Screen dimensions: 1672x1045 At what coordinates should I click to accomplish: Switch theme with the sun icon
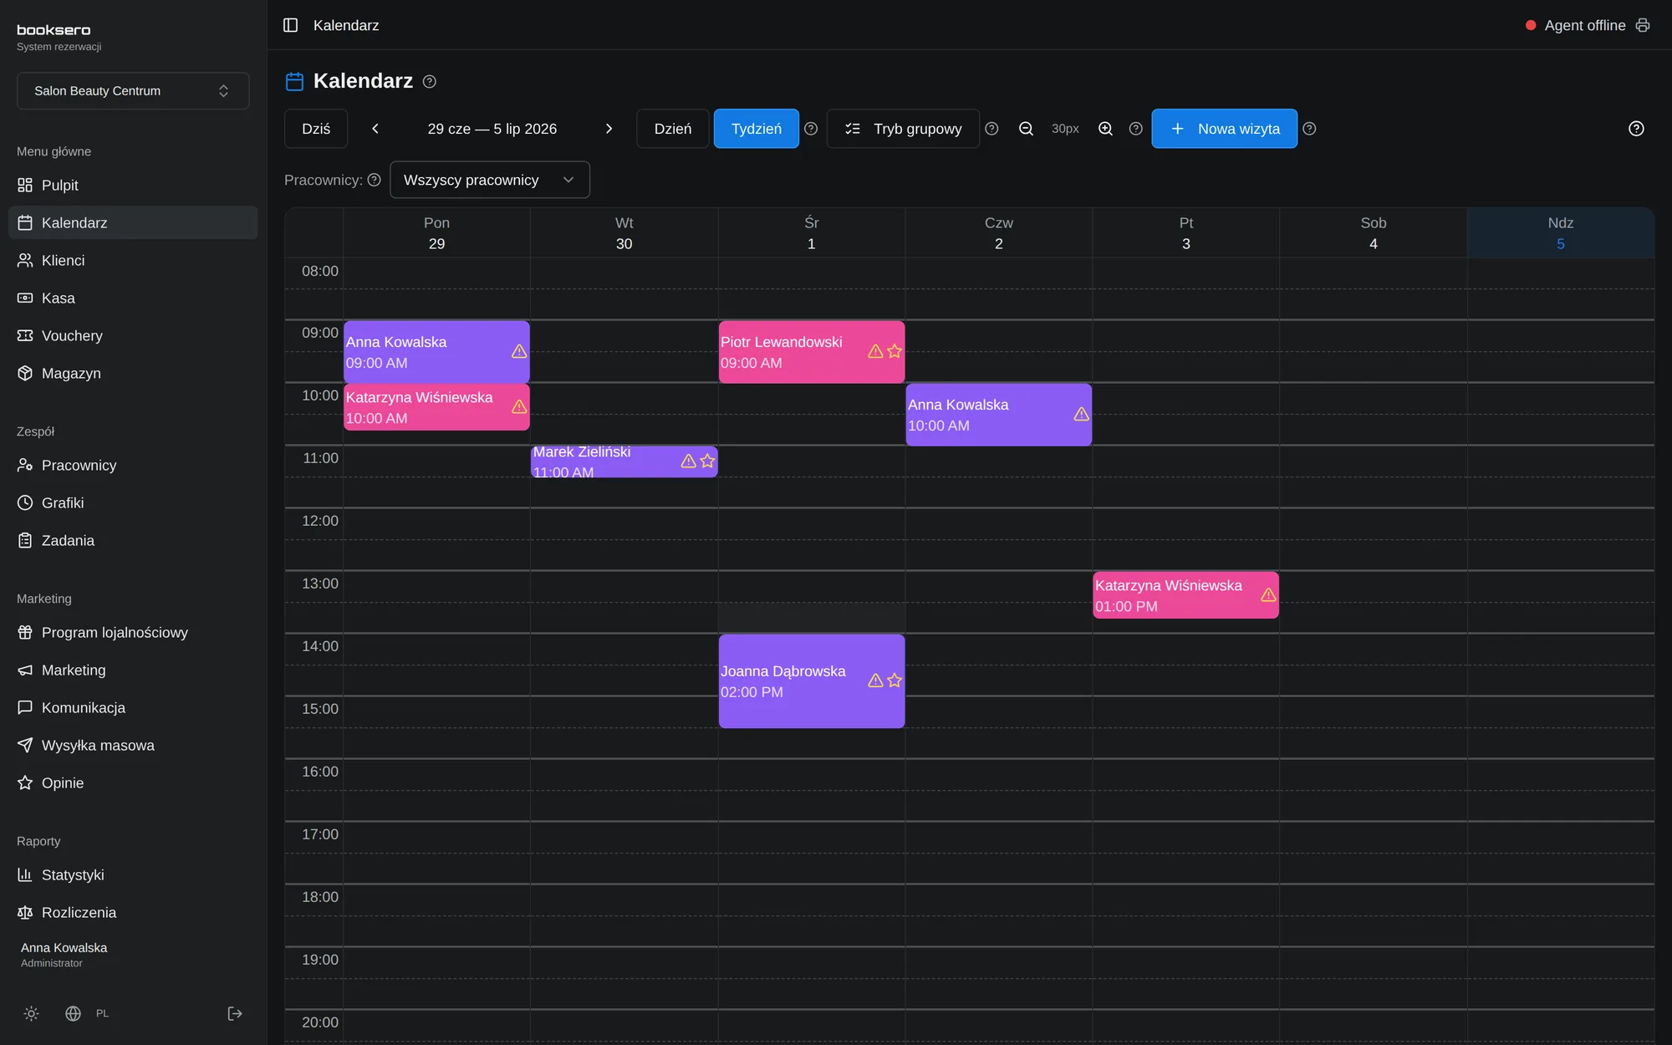[31, 1013]
